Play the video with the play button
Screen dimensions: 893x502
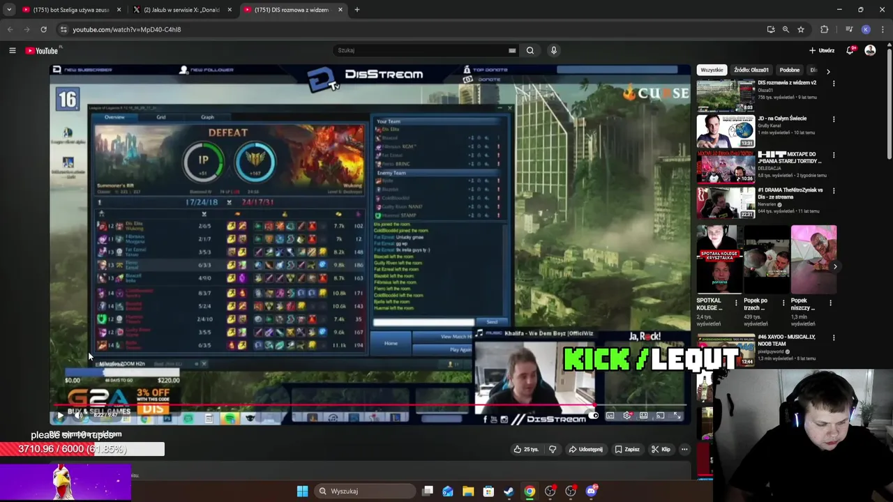[x=60, y=416]
